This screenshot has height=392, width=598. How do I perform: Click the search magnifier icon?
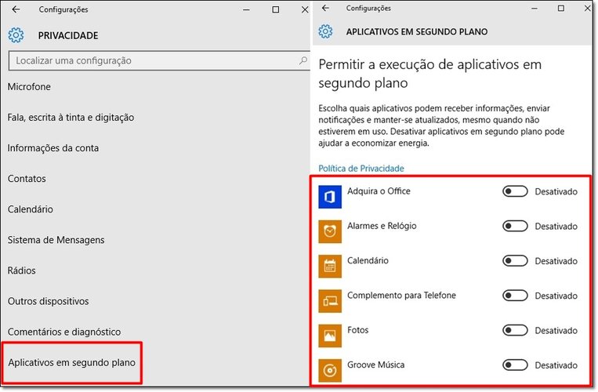(x=303, y=60)
